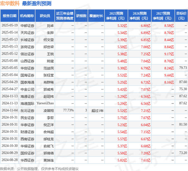This screenshot has width=188, height=171.
Task: Click the 2026预测净利润 column header
Action: point(140,16)
